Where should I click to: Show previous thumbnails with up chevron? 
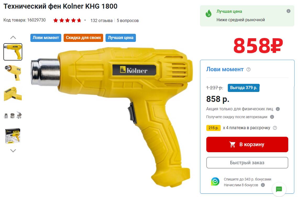point(13,37)
